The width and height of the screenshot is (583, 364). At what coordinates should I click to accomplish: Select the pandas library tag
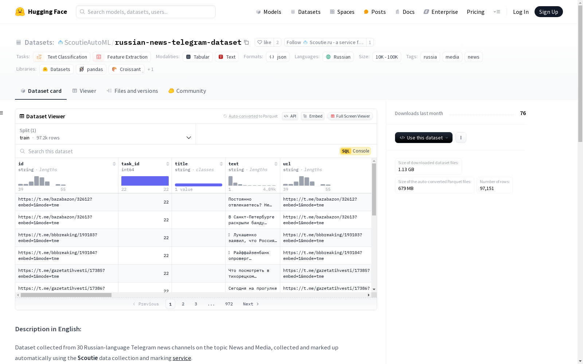click(x=91, y=69)
